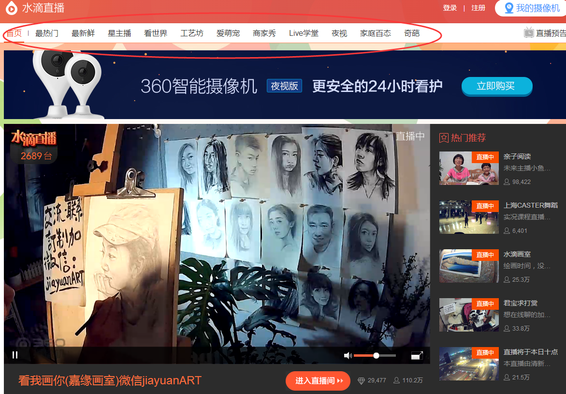Image resolution: width=566 pixels, height=394 pixels.
Task: Open the 星主播 tab
Action: (x=119, y=33)
